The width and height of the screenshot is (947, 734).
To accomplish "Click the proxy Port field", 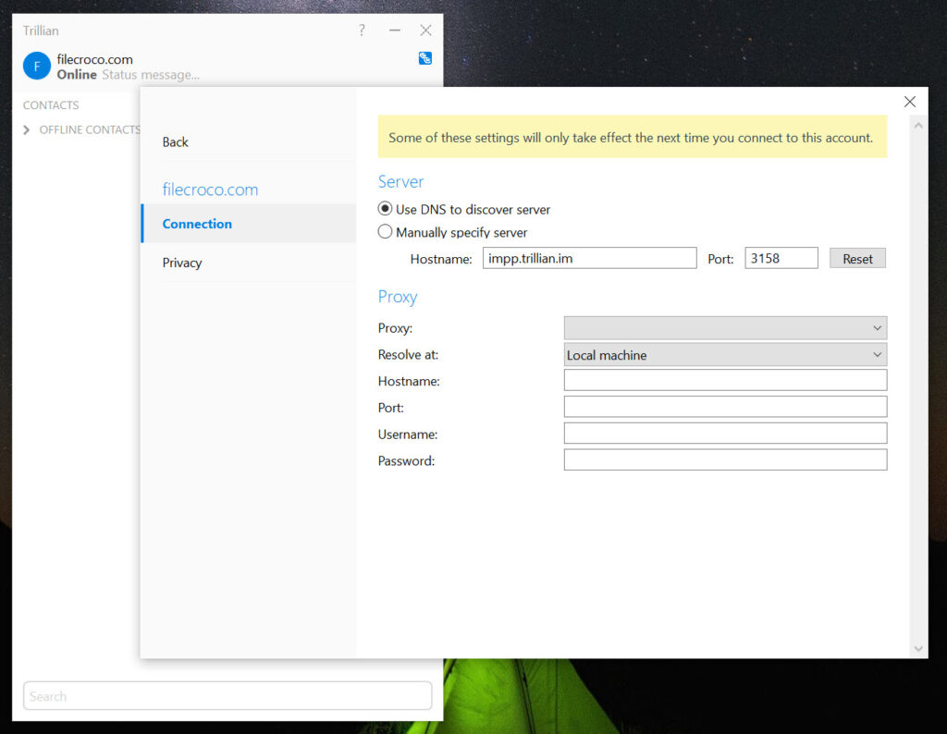I will click(725, 407).
